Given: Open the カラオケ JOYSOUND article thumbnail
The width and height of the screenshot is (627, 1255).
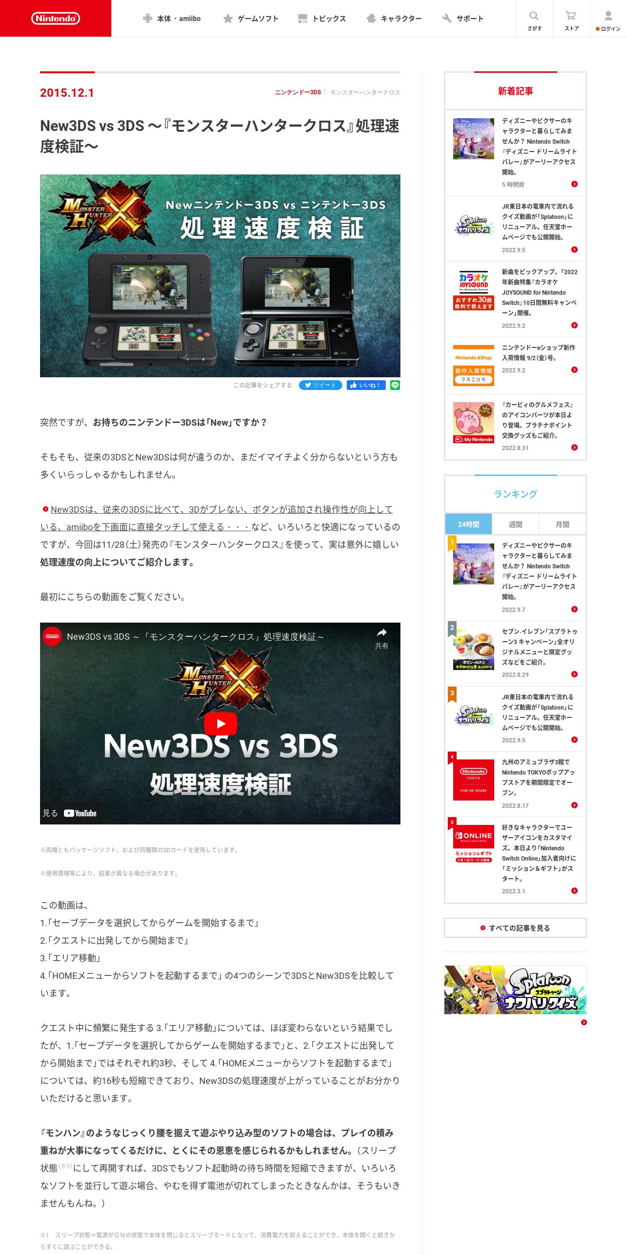Looking at the screenshot, I should (473, 290).
